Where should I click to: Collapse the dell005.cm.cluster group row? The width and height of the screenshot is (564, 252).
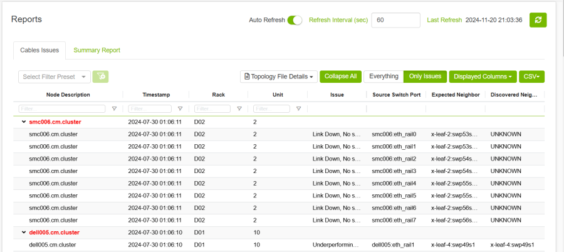[x=24, y=233]
